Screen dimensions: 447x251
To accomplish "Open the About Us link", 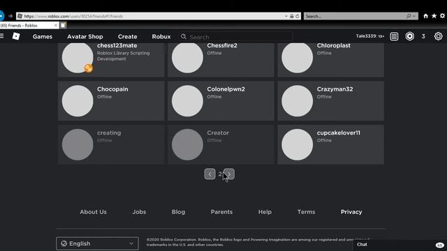I will [x=93, y=212].
